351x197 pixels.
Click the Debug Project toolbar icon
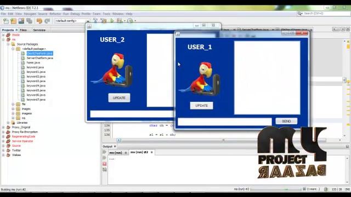pos(120,21)
